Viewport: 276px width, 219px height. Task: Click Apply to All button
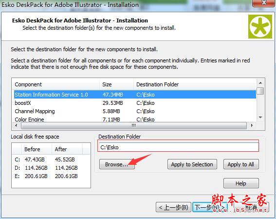tap(241, 164)
